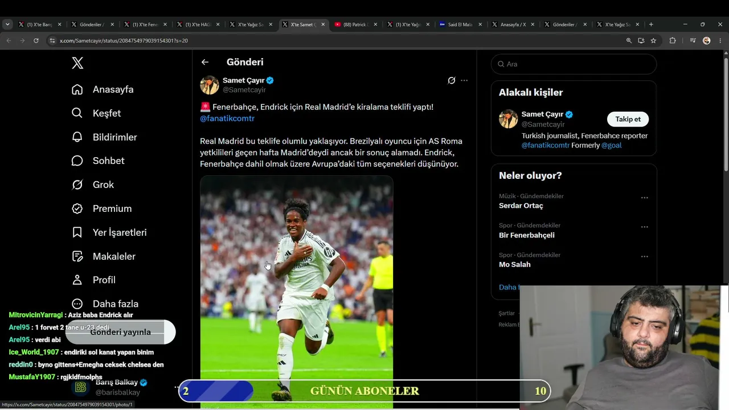
Task: Open the Chrome profile avatar
Action: pyautogui.click(x=707, y=40)
